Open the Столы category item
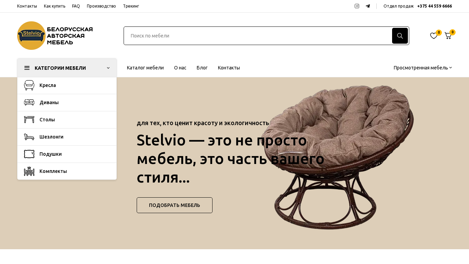469x264 pixels. tap(67, 120)
